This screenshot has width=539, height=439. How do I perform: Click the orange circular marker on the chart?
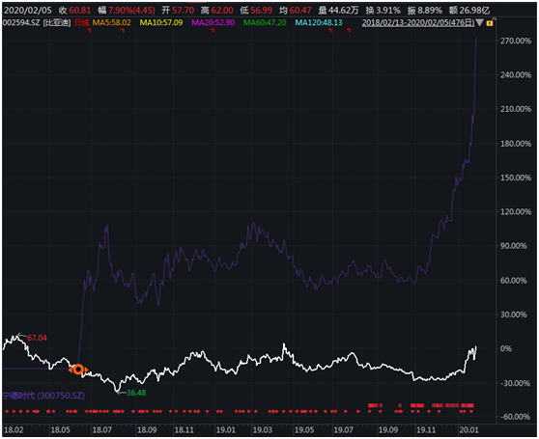tap(78, 370)
